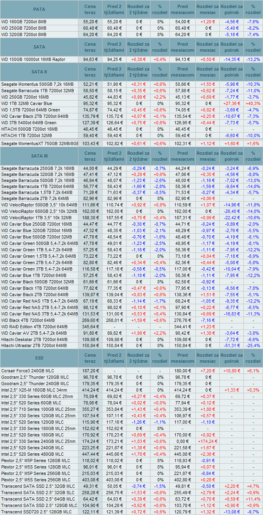Image resolution: width=263 pixels, height=515 pixels.
Task: Click WD Caviar Green 3TB 5,4-7,2k 64MB name
Action: [37, 269]
